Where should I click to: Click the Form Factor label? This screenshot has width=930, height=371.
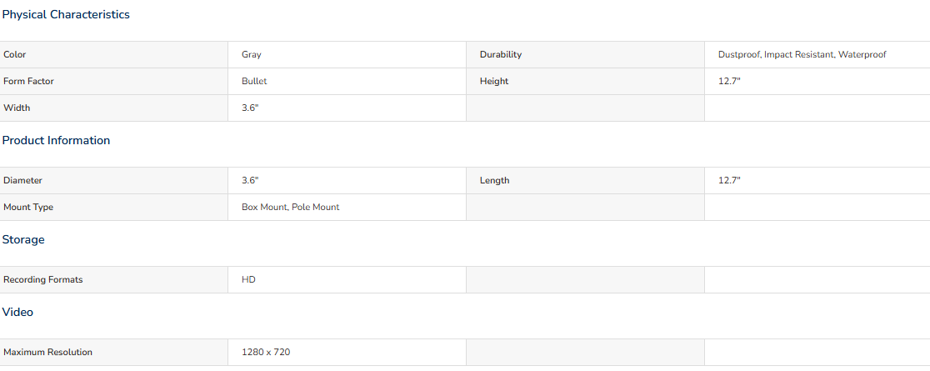(28, 82)
